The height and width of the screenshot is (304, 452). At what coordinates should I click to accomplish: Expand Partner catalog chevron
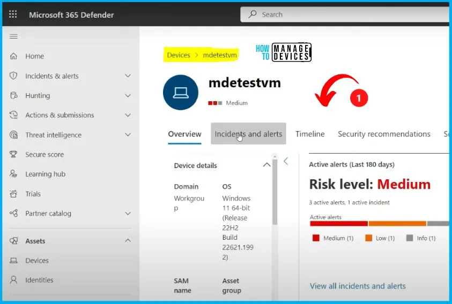coord(128,214)
